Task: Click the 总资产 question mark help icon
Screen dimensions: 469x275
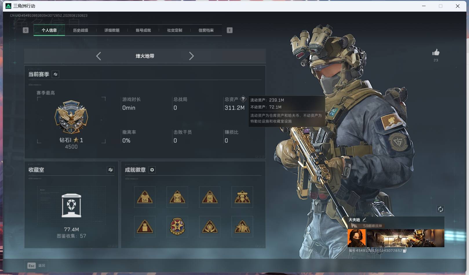Action: pyautogui.click(x=243, y=99)
